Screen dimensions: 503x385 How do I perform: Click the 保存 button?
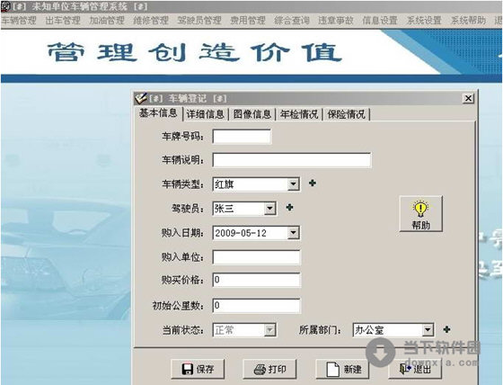[198, 369]
